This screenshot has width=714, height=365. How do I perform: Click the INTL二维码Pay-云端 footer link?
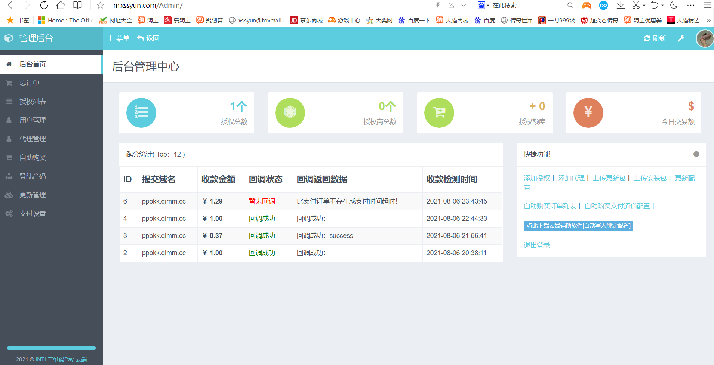click(x=61, y=359)
